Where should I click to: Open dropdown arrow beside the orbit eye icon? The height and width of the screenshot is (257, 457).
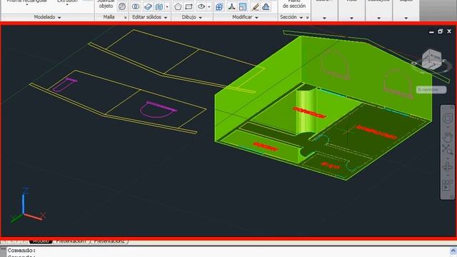coord(209,6)
